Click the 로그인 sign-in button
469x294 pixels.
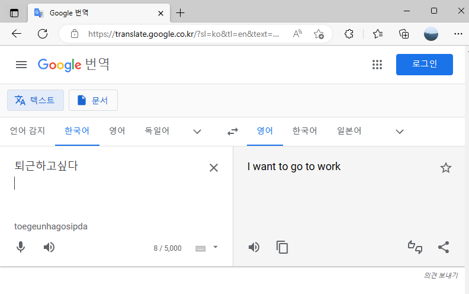point(425,65)
